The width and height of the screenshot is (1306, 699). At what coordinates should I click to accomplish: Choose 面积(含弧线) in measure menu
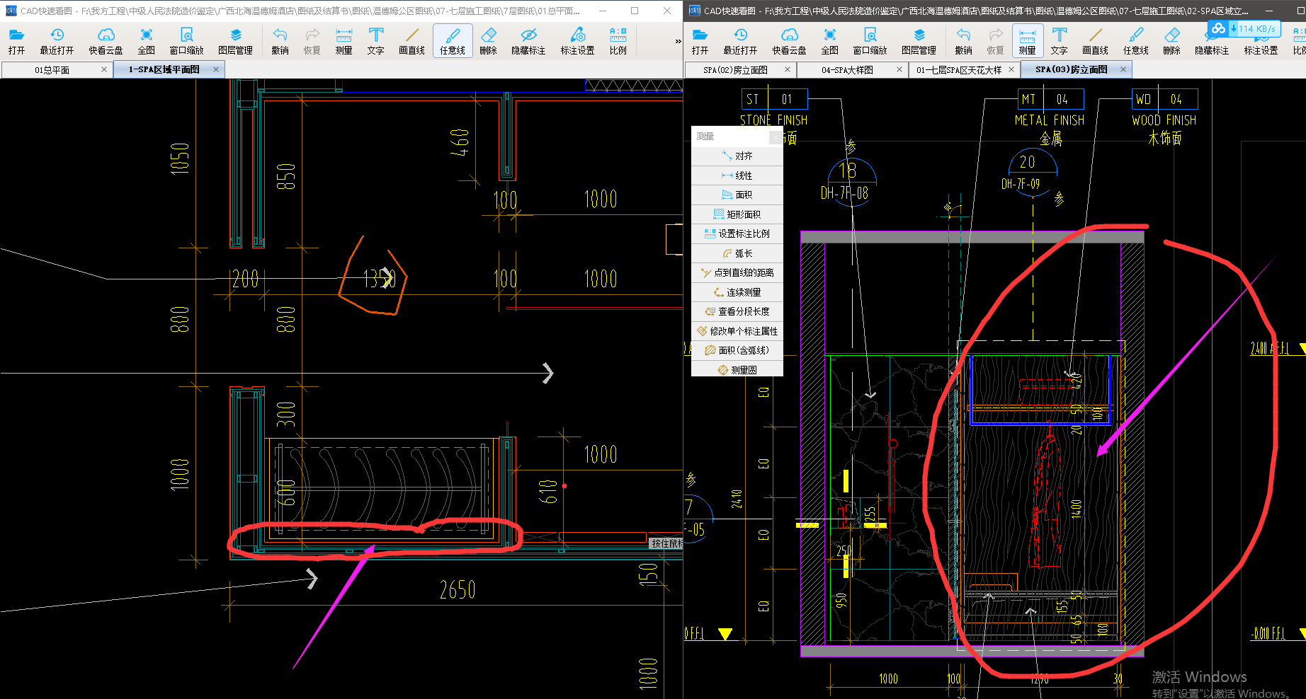pyautogui.click(x=737, y=350)
